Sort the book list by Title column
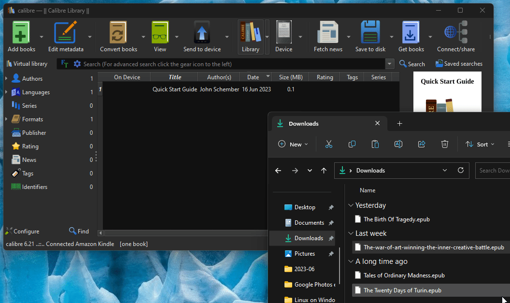The width and height of the screenshot is (510, 303). click(x=175, y=77)
